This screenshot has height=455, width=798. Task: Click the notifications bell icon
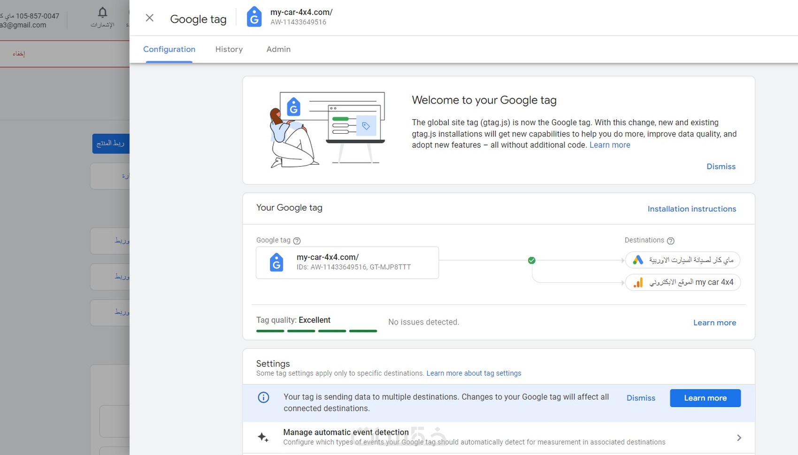(x=102, y=12)
